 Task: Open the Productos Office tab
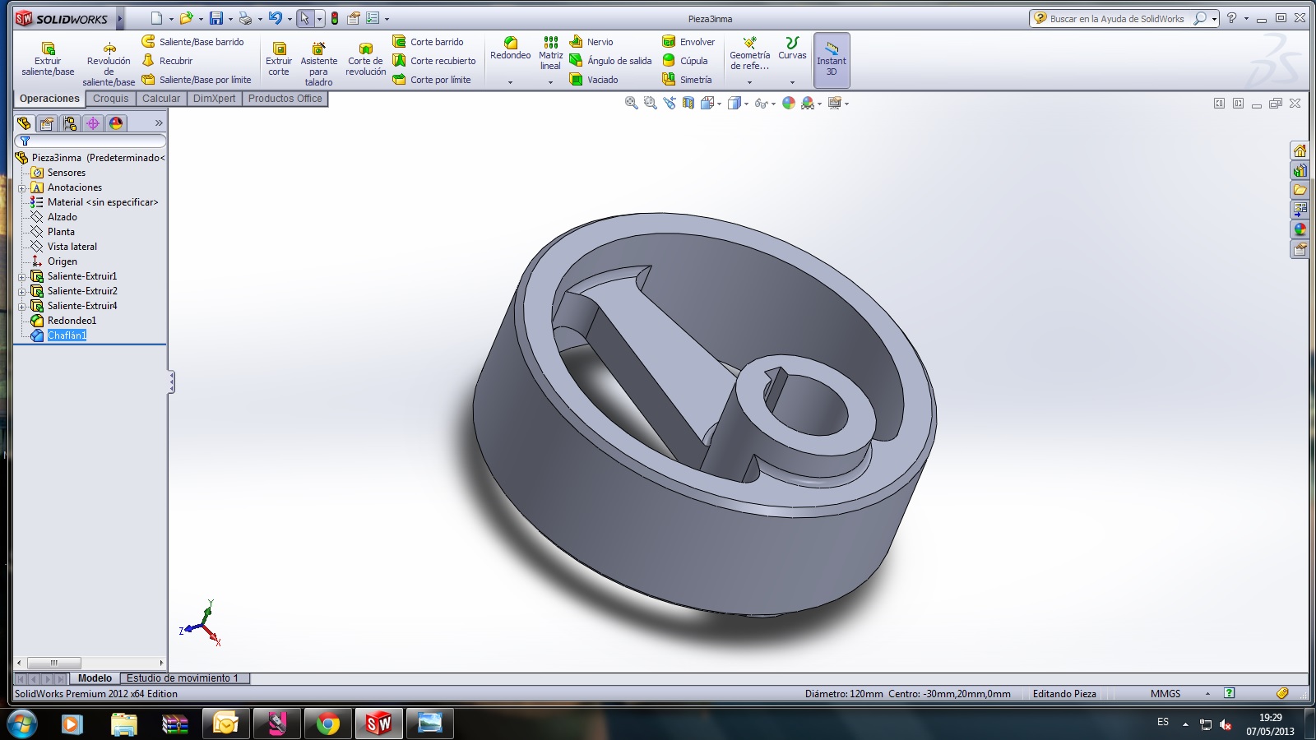pos(285,99)
